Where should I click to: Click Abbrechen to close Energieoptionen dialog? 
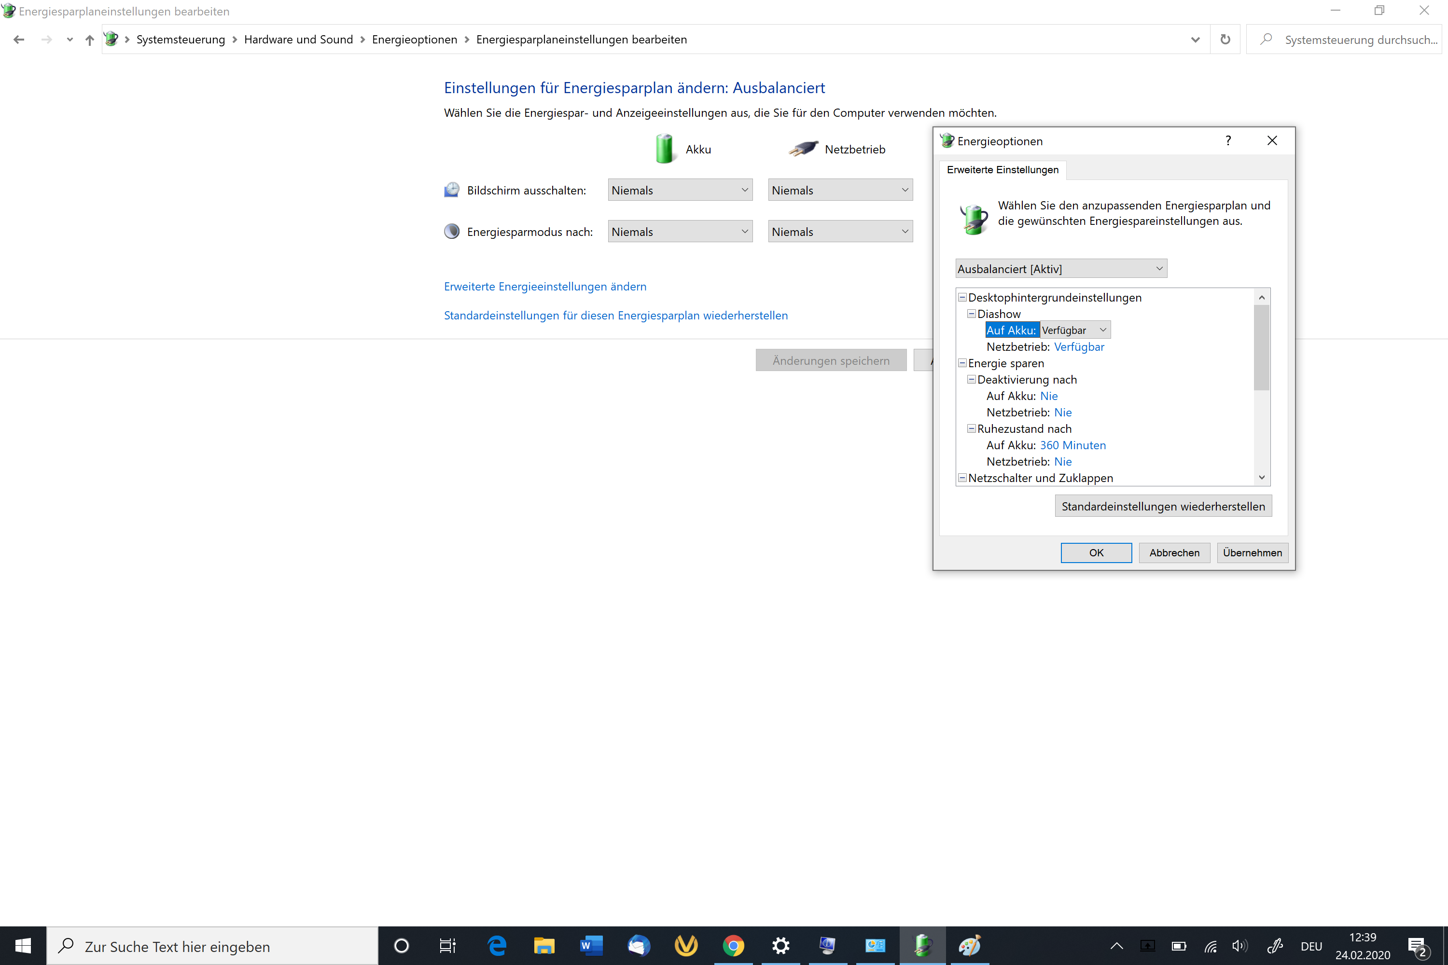point(1173,552)
